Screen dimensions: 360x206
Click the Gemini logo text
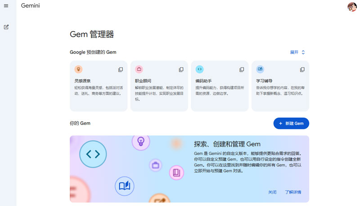coord(30,5)
